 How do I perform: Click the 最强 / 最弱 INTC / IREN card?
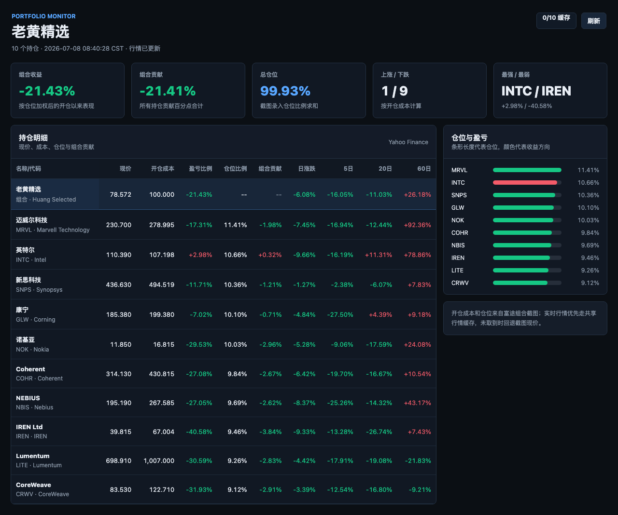550,90
